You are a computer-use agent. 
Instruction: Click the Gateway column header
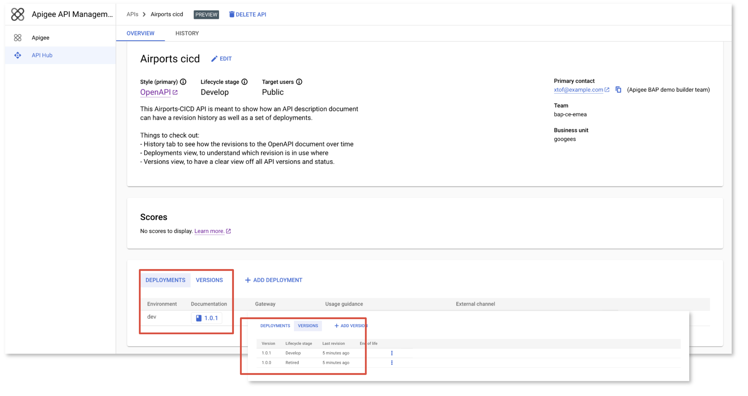point(265,304)
